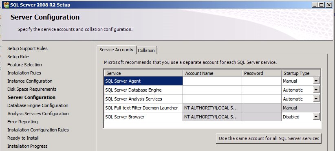Select the Service Accounts tab
This screenshot has width=335, height=151.
[x=116, y=50]
